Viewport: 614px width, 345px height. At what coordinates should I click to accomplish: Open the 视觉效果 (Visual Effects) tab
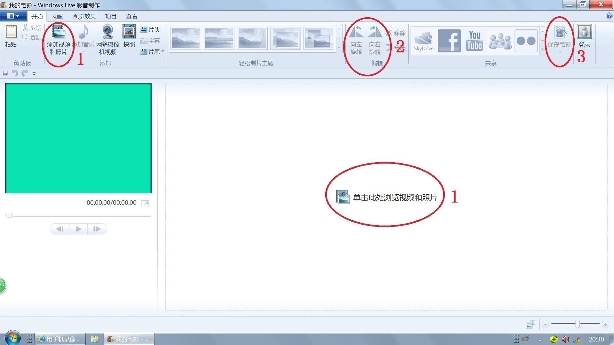(x=84, y=16)
